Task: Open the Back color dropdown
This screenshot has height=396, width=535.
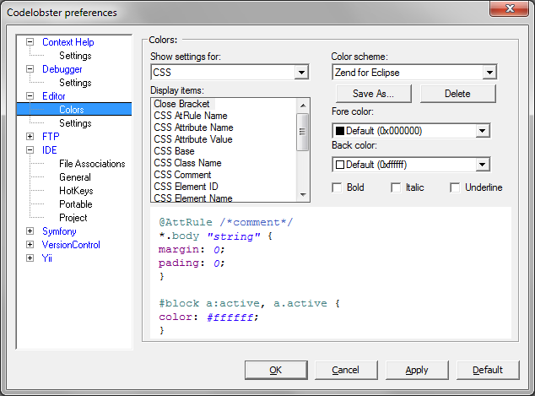Action: pos(482,165)
